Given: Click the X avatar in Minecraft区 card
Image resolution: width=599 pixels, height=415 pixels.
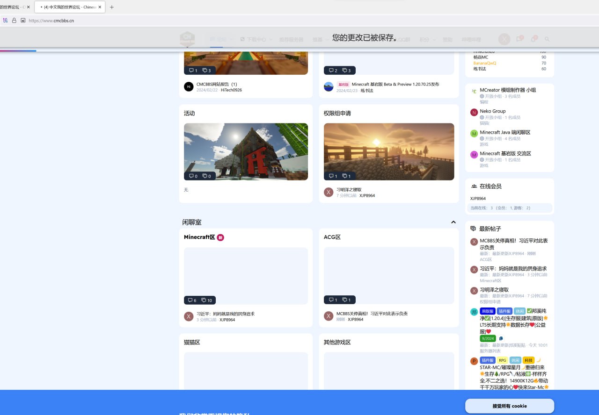Looking at the screenshot, I should [189, 316].
